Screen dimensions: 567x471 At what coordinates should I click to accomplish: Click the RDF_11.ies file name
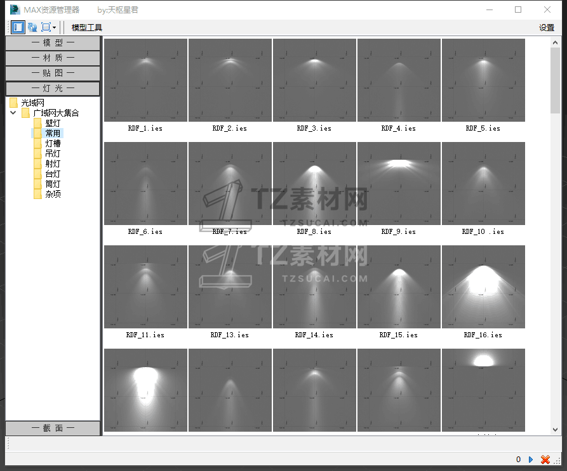[x=145, y=335]
